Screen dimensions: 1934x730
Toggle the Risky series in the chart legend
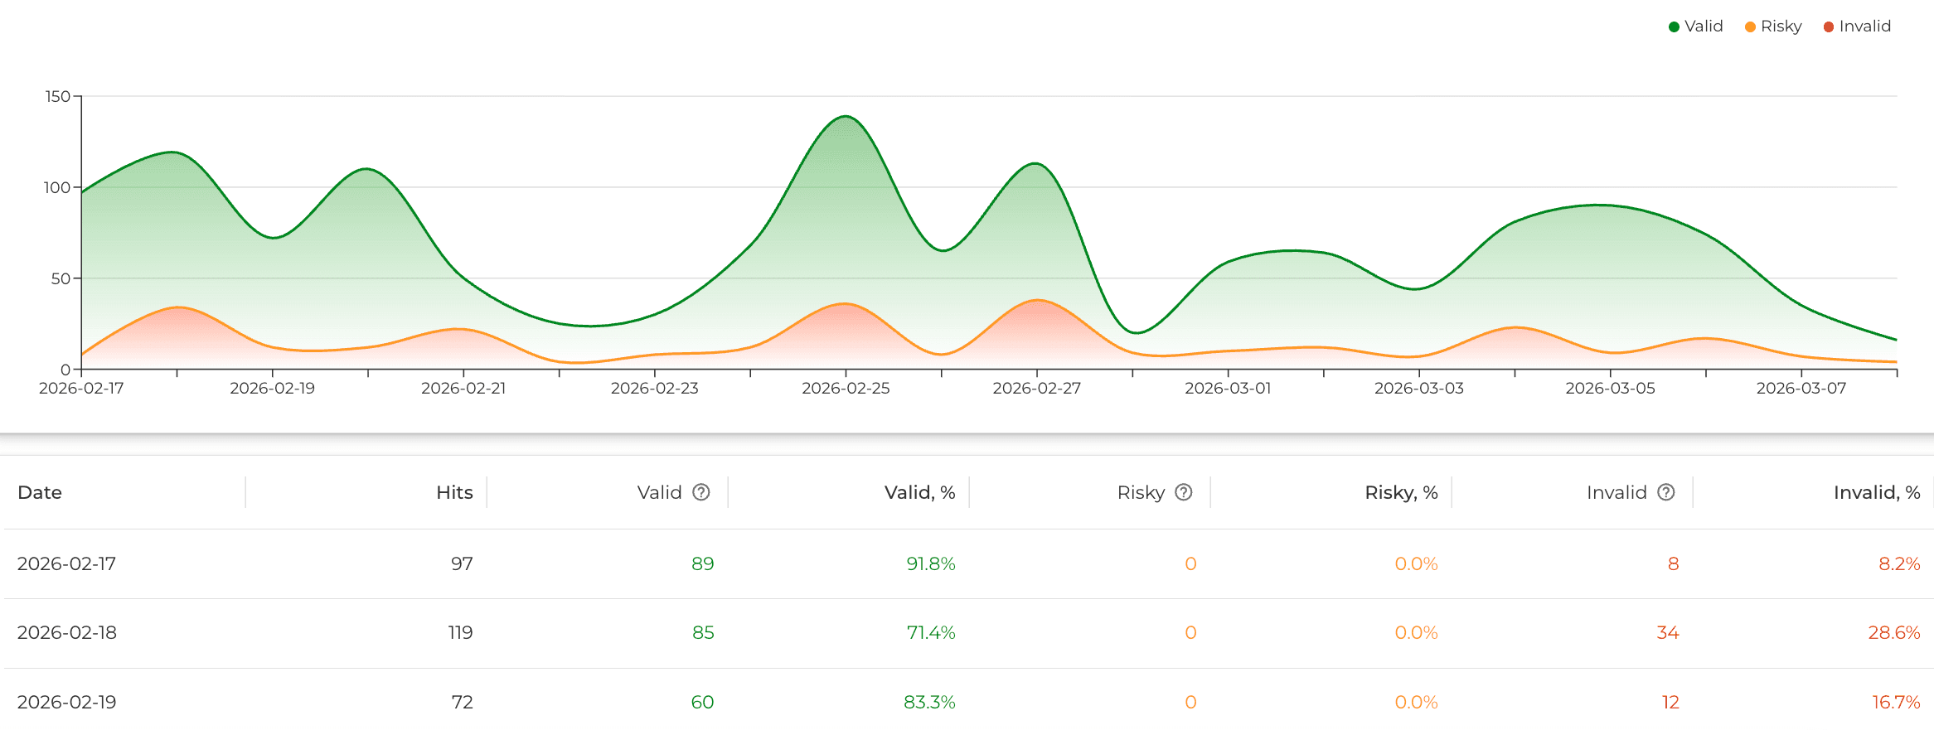pos(1773,27)
